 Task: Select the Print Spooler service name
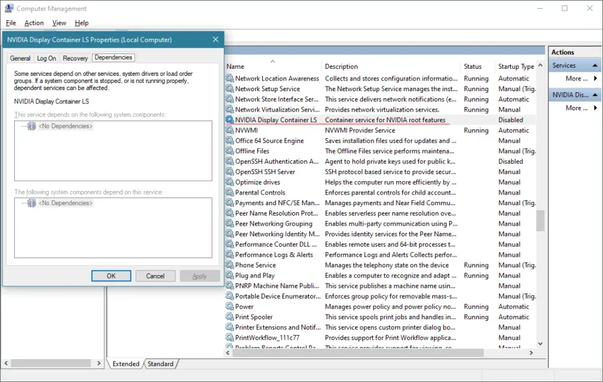(254, 317)
